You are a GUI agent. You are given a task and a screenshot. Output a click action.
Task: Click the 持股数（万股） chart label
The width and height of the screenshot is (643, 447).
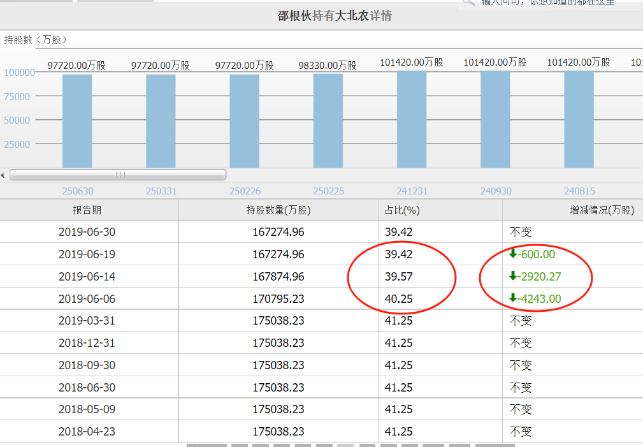point(36,40)
